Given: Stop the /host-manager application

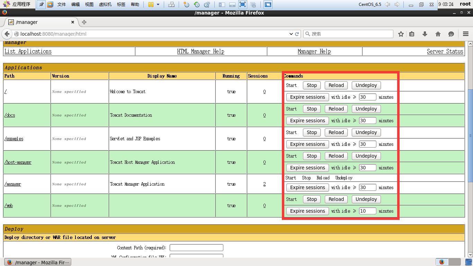Looking at the screenshot, I should pos(312,156).
